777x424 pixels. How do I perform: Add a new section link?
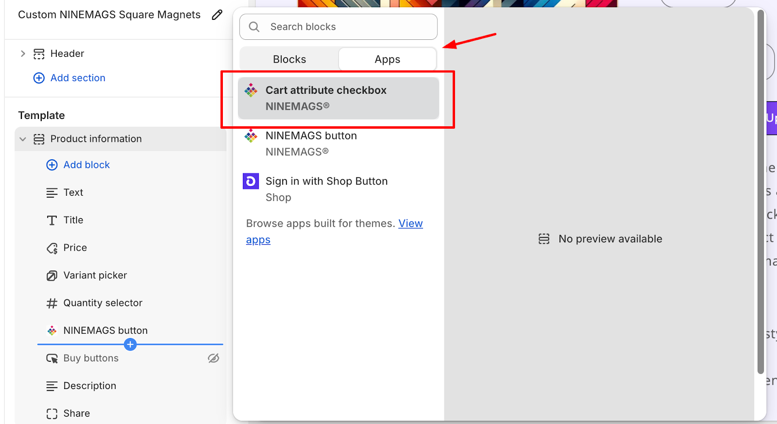78,78
